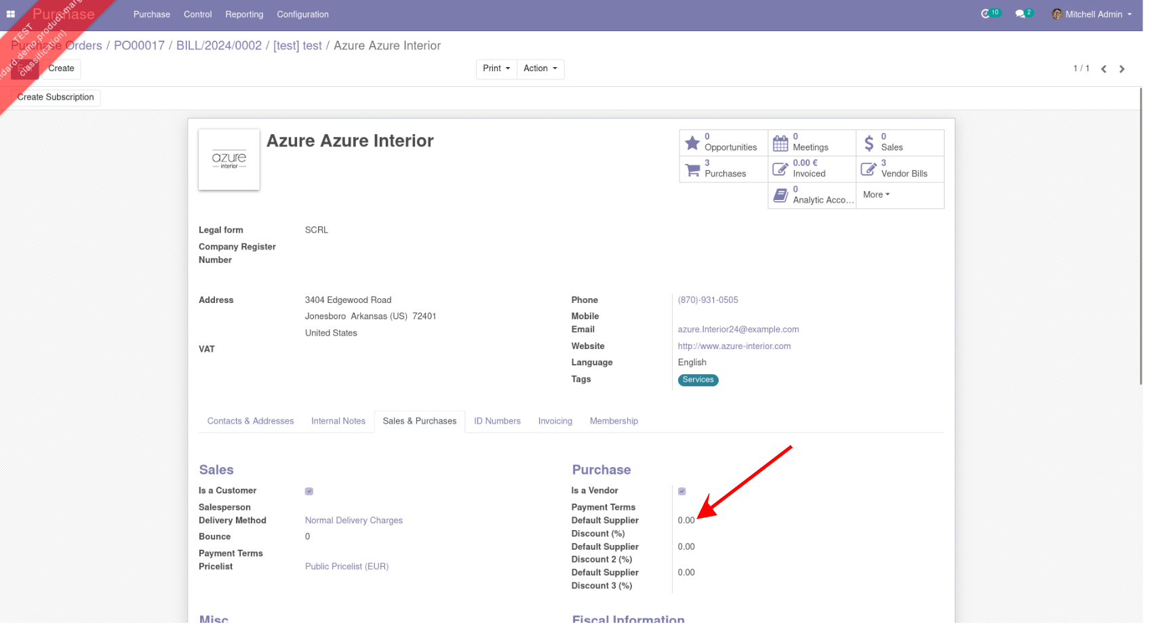Click the Purchases cart icon
Viewport: 1150px width, 627px height.
tap(692, 169)
